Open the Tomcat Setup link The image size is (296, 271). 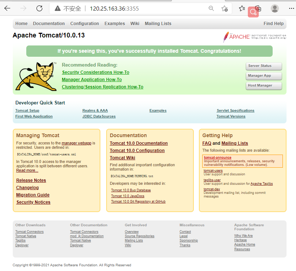[27, 111]
